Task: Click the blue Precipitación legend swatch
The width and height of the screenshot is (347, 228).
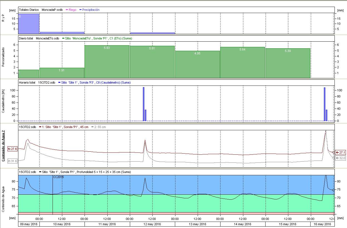Action: [x=81, y=10]
